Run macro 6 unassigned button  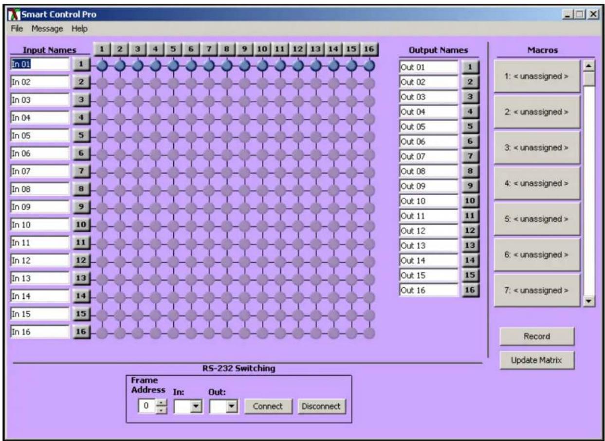[x=537, y=255]
